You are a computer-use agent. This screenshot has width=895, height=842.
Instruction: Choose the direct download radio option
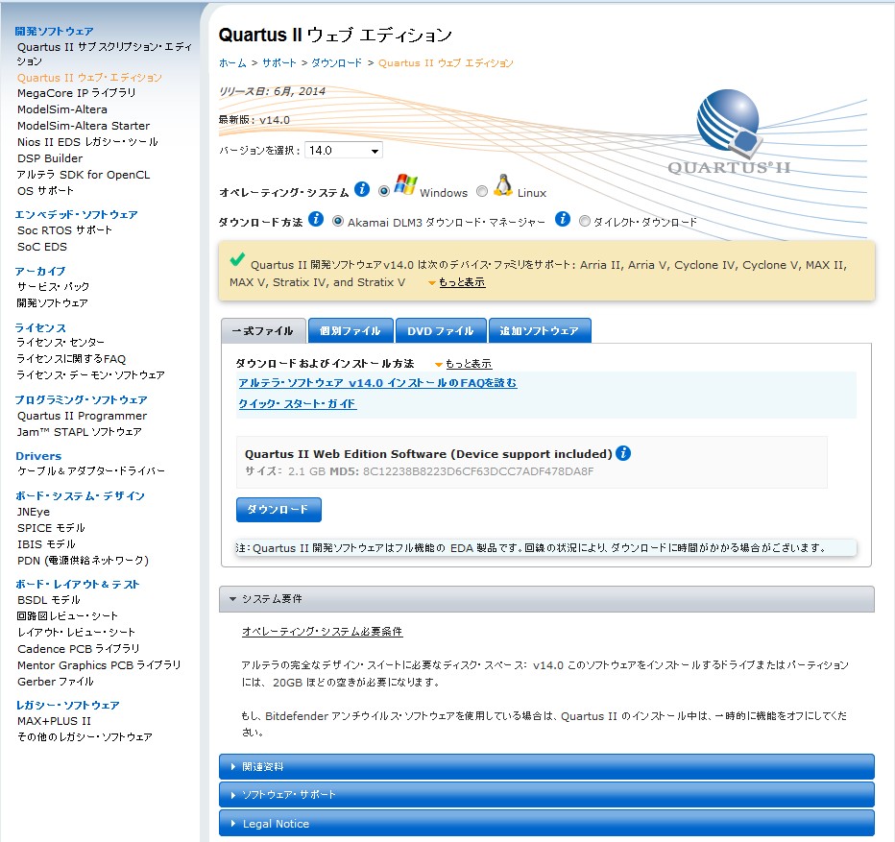[x=585, y=221]
